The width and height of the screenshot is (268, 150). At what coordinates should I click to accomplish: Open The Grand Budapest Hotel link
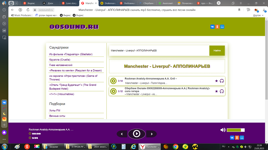click(73, 87)
